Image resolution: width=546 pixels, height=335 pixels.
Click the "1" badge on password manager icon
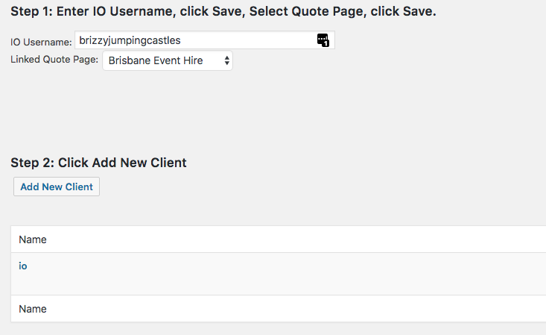326,44
